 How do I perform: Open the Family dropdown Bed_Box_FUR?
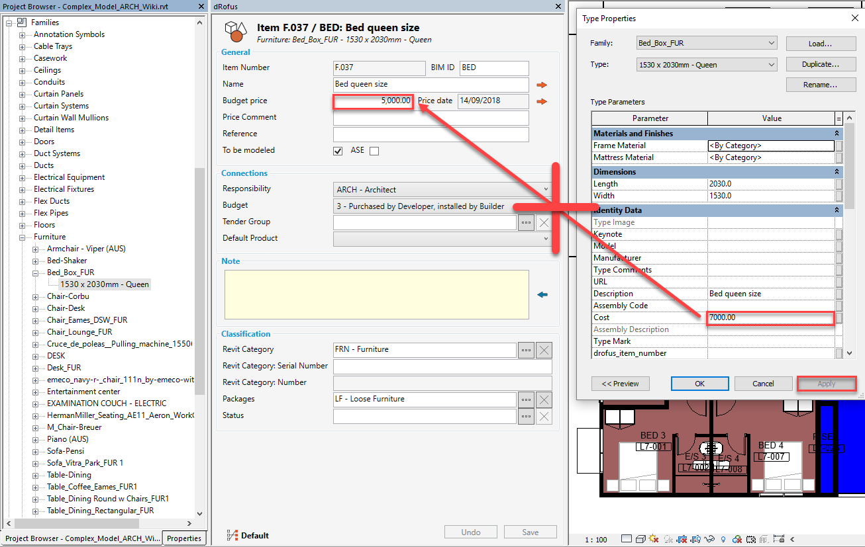(x=706, y=43)
